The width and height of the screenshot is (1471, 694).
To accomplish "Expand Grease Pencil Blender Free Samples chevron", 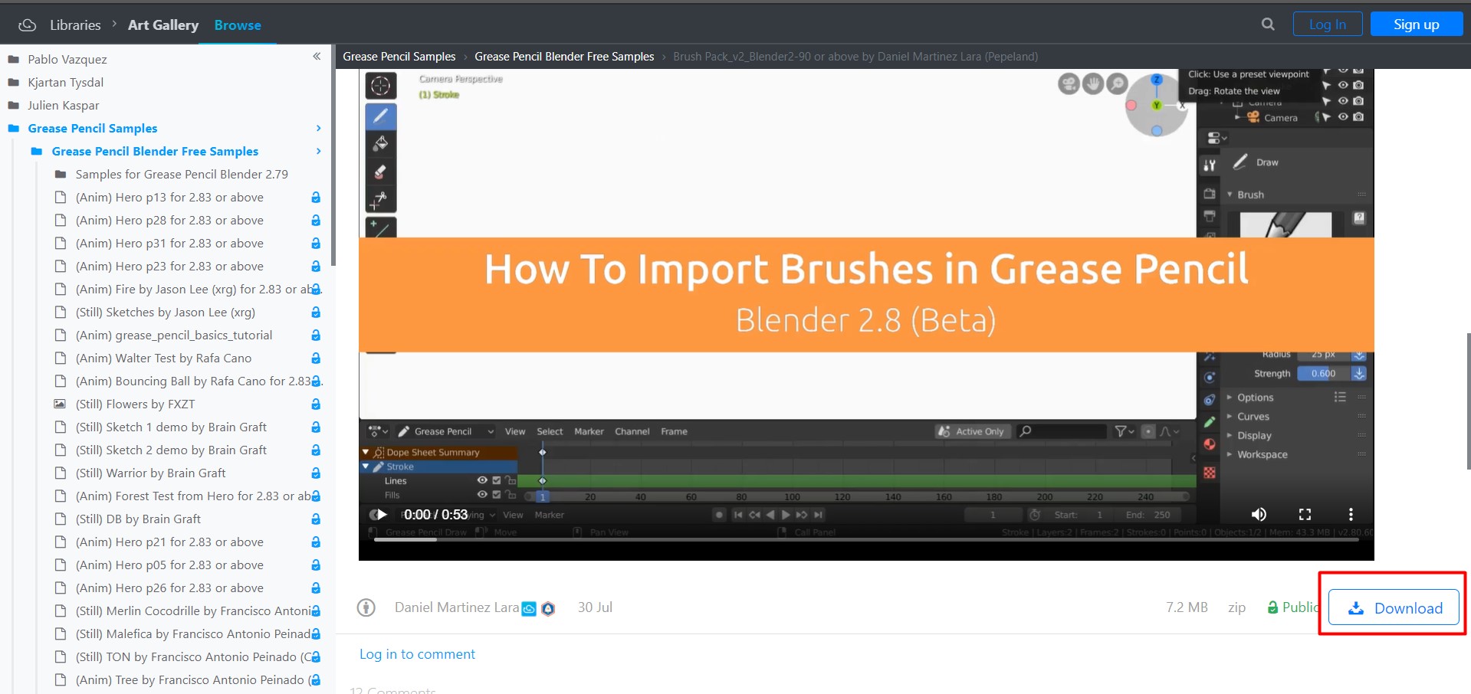I will click(x=318, y=151).
